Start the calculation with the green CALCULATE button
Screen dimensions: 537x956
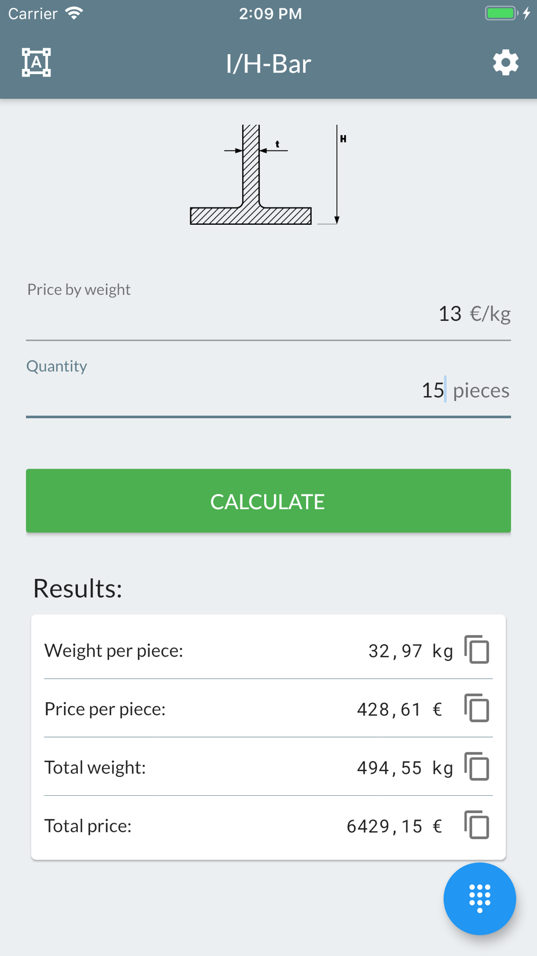coord(268,501)
